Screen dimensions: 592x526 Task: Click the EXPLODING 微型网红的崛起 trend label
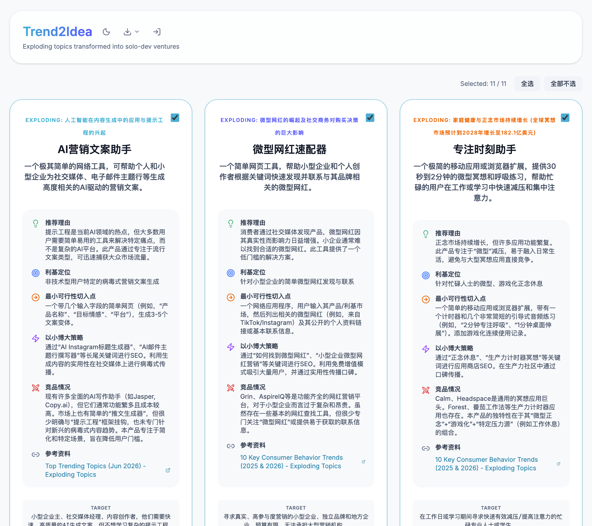(290, 126)
